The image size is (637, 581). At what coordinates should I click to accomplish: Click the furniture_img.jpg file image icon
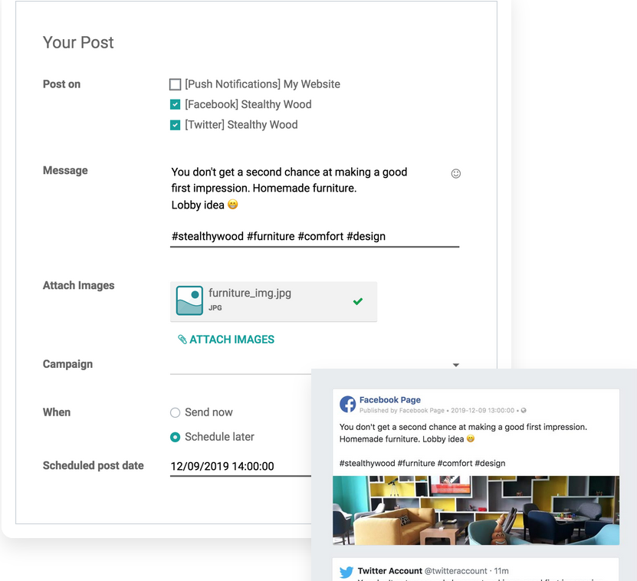[189, 300]
